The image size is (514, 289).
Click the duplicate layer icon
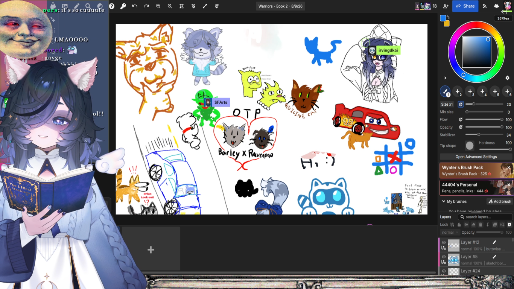coord(495,225)
